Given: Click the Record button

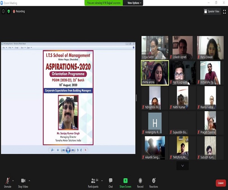Looking at the screenshot, I should pos(140,183).
